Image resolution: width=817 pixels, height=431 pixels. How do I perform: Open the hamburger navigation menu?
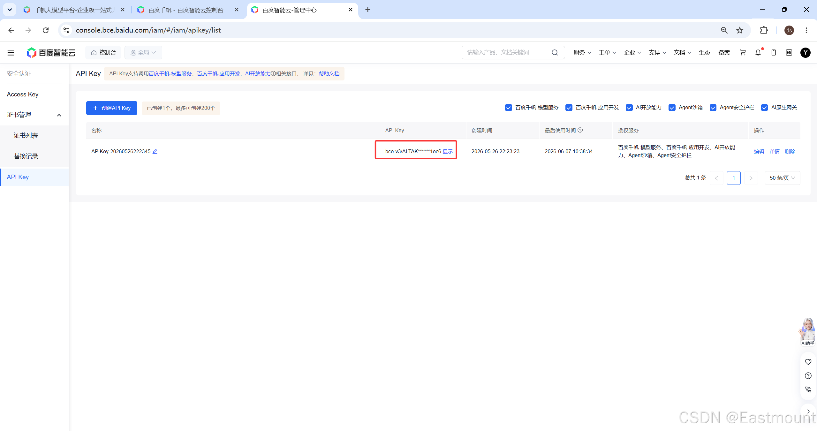11,53
